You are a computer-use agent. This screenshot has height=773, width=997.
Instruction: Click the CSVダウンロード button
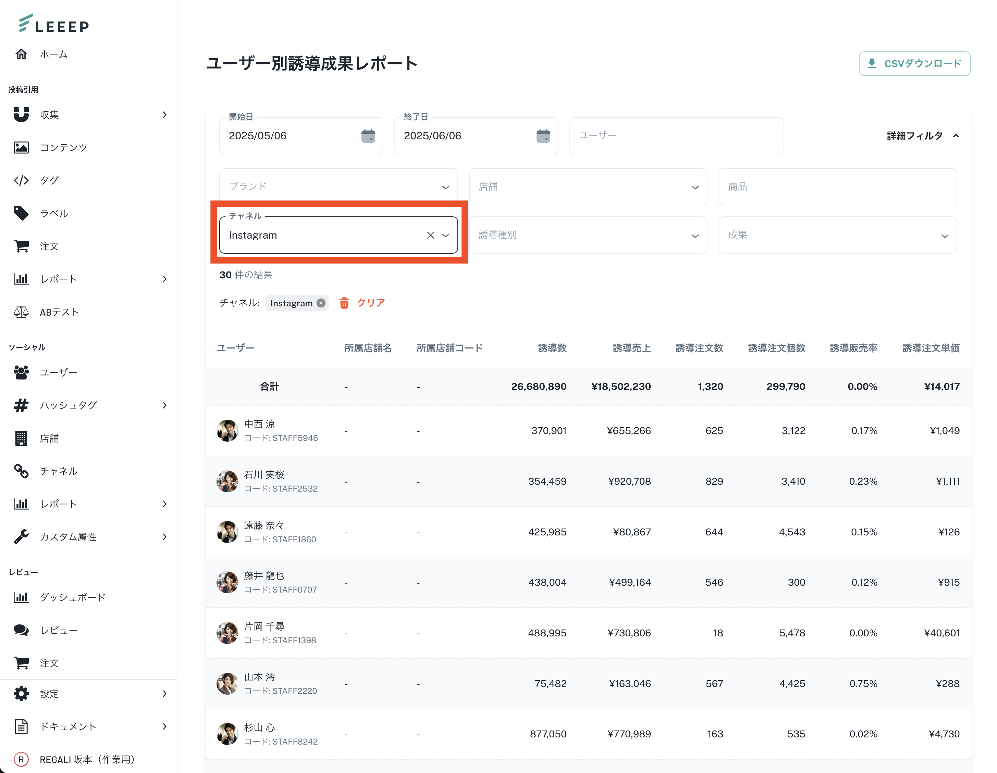(914, 64)
